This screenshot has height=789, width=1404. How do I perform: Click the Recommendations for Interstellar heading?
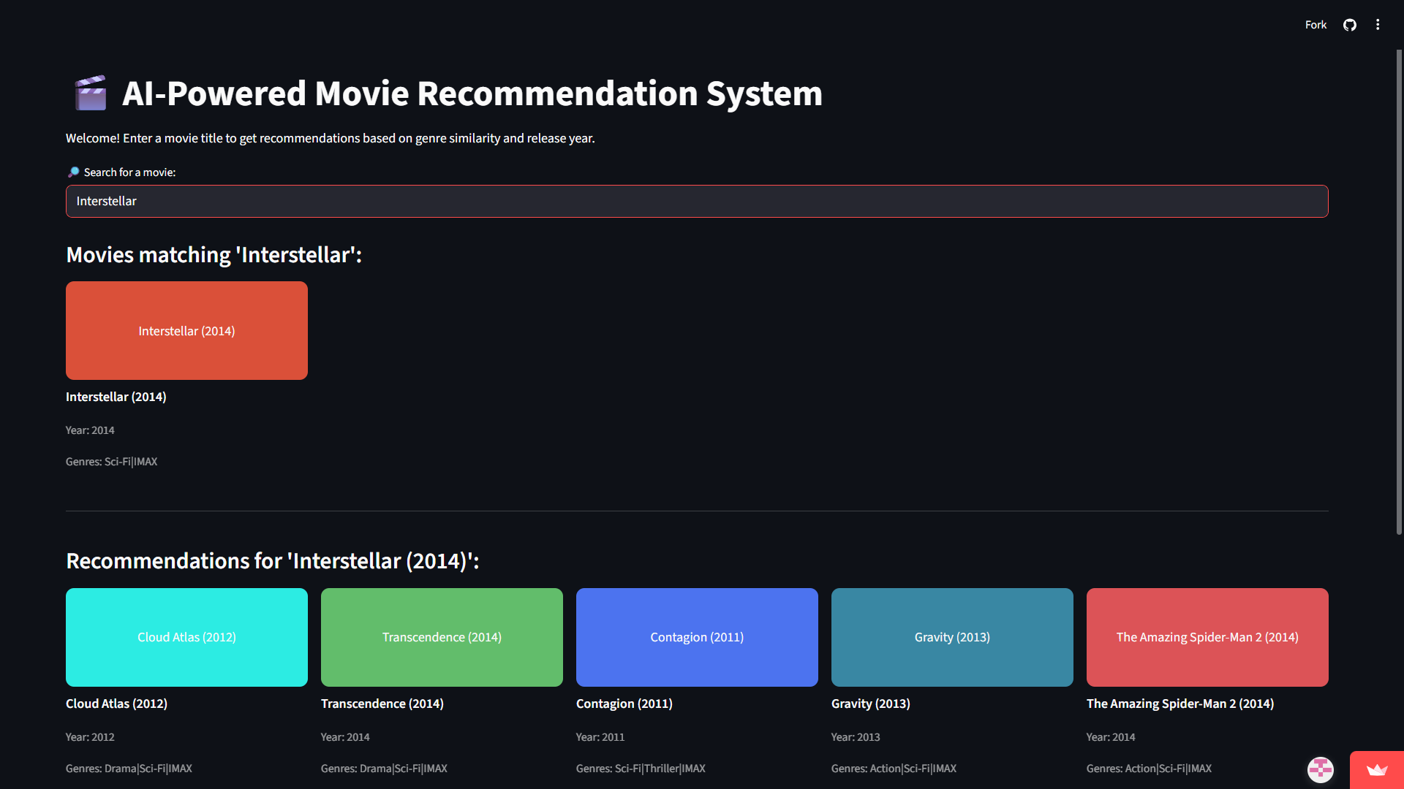click(x=272, y=561)
